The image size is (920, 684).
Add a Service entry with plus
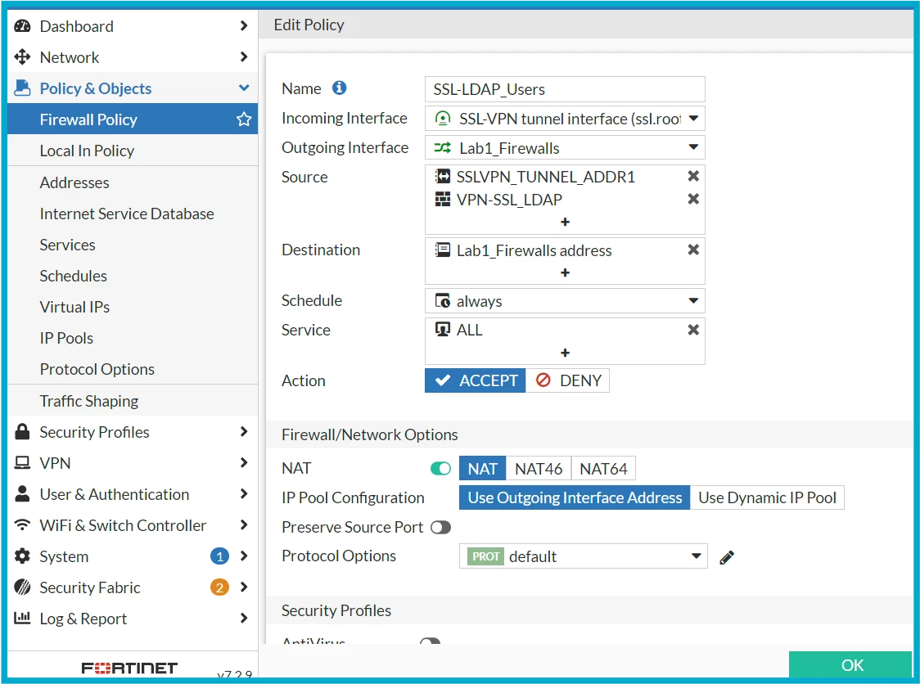click(565, 353)
